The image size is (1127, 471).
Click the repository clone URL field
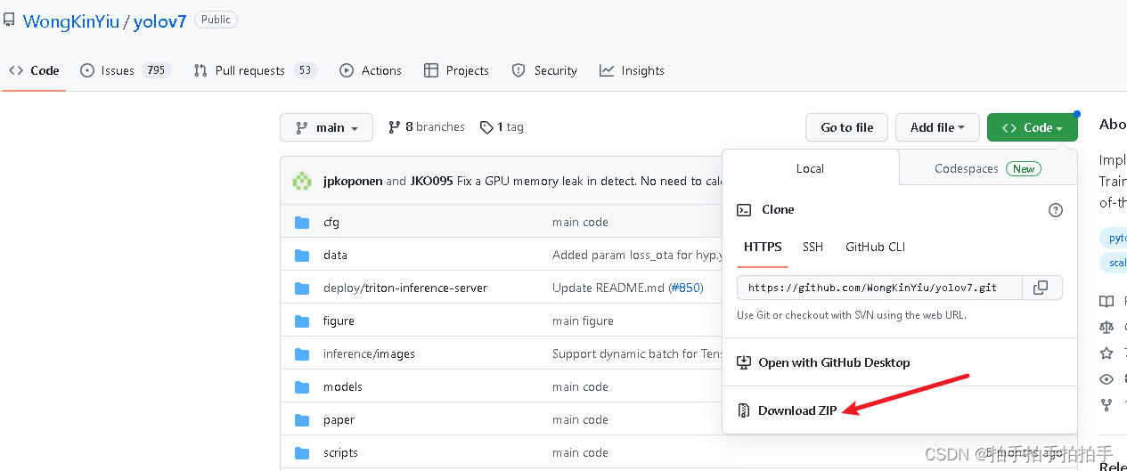pyautogui.click(x=878, y=288)
